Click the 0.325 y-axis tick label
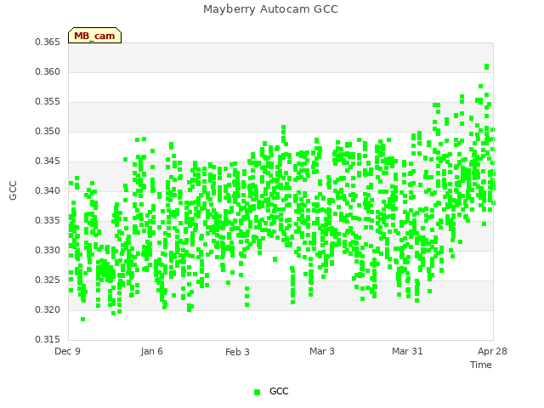The height and width of the screenshot is (408, 544). (x=48, y=280)
